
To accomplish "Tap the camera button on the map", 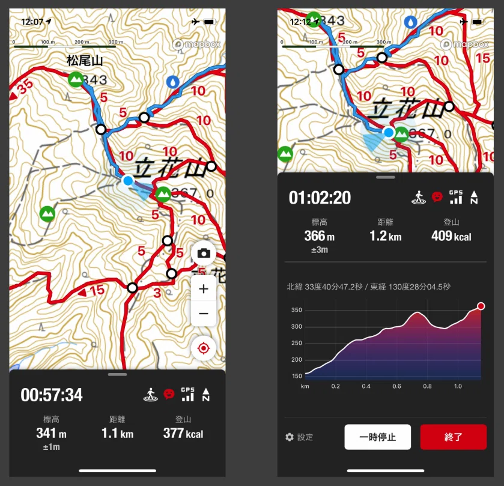I will pyautogui.click(x=204, y=254).
